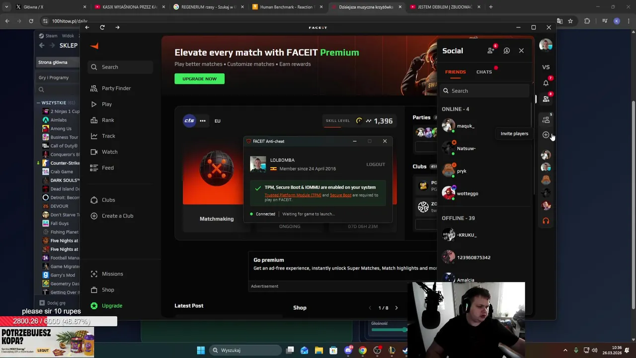Go to next page in Shop carousel
Image resolution: width=636 pixels, height=358 pixels.
[396, 308]
